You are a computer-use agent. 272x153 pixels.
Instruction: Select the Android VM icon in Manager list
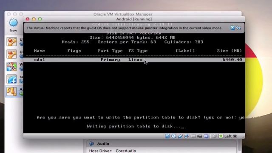(11, 91)
